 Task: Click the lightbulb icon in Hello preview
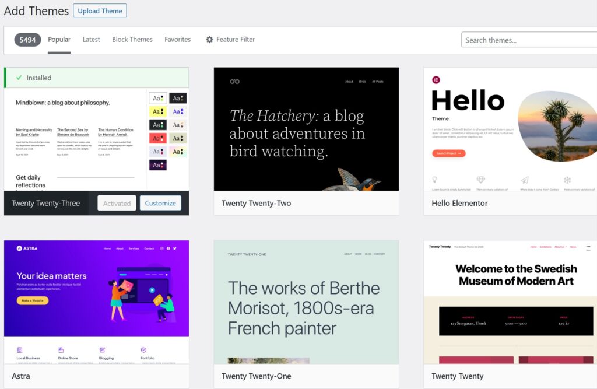coord(434,180)
